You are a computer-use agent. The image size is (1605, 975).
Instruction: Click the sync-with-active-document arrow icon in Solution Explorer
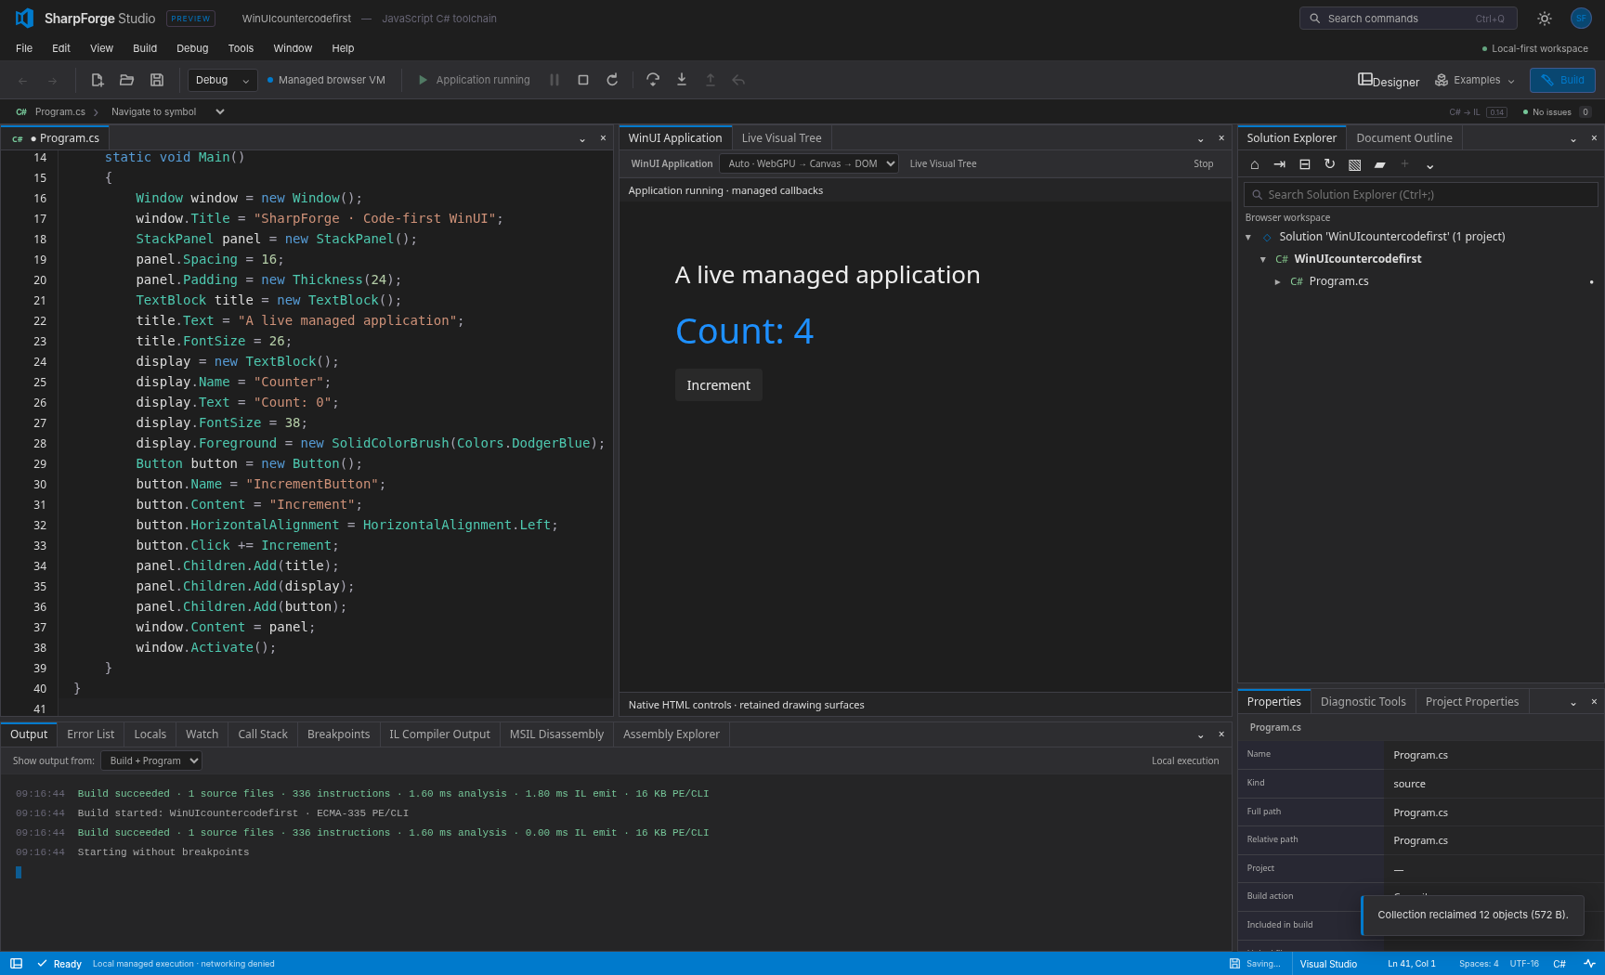(x=1280, y=164)
